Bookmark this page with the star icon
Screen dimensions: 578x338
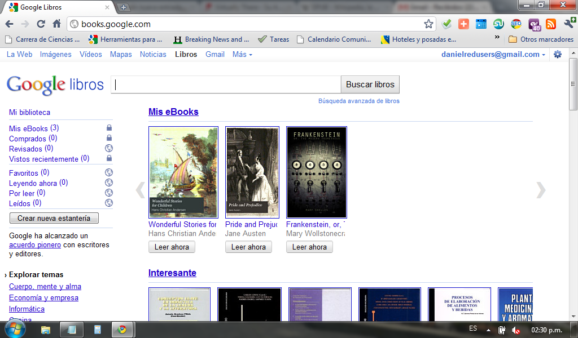[x=428, y=24]
